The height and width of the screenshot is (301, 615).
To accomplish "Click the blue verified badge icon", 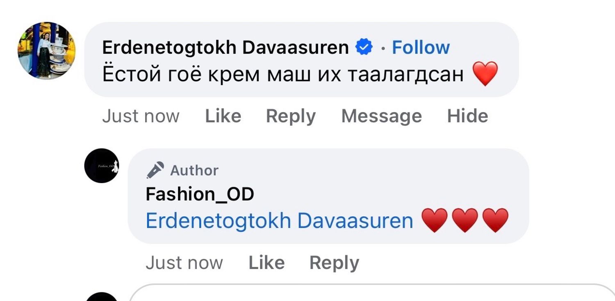I will tap(364, 48).
